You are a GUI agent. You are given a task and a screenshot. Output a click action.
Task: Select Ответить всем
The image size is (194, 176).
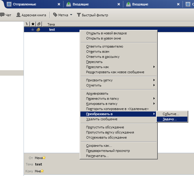118,52
